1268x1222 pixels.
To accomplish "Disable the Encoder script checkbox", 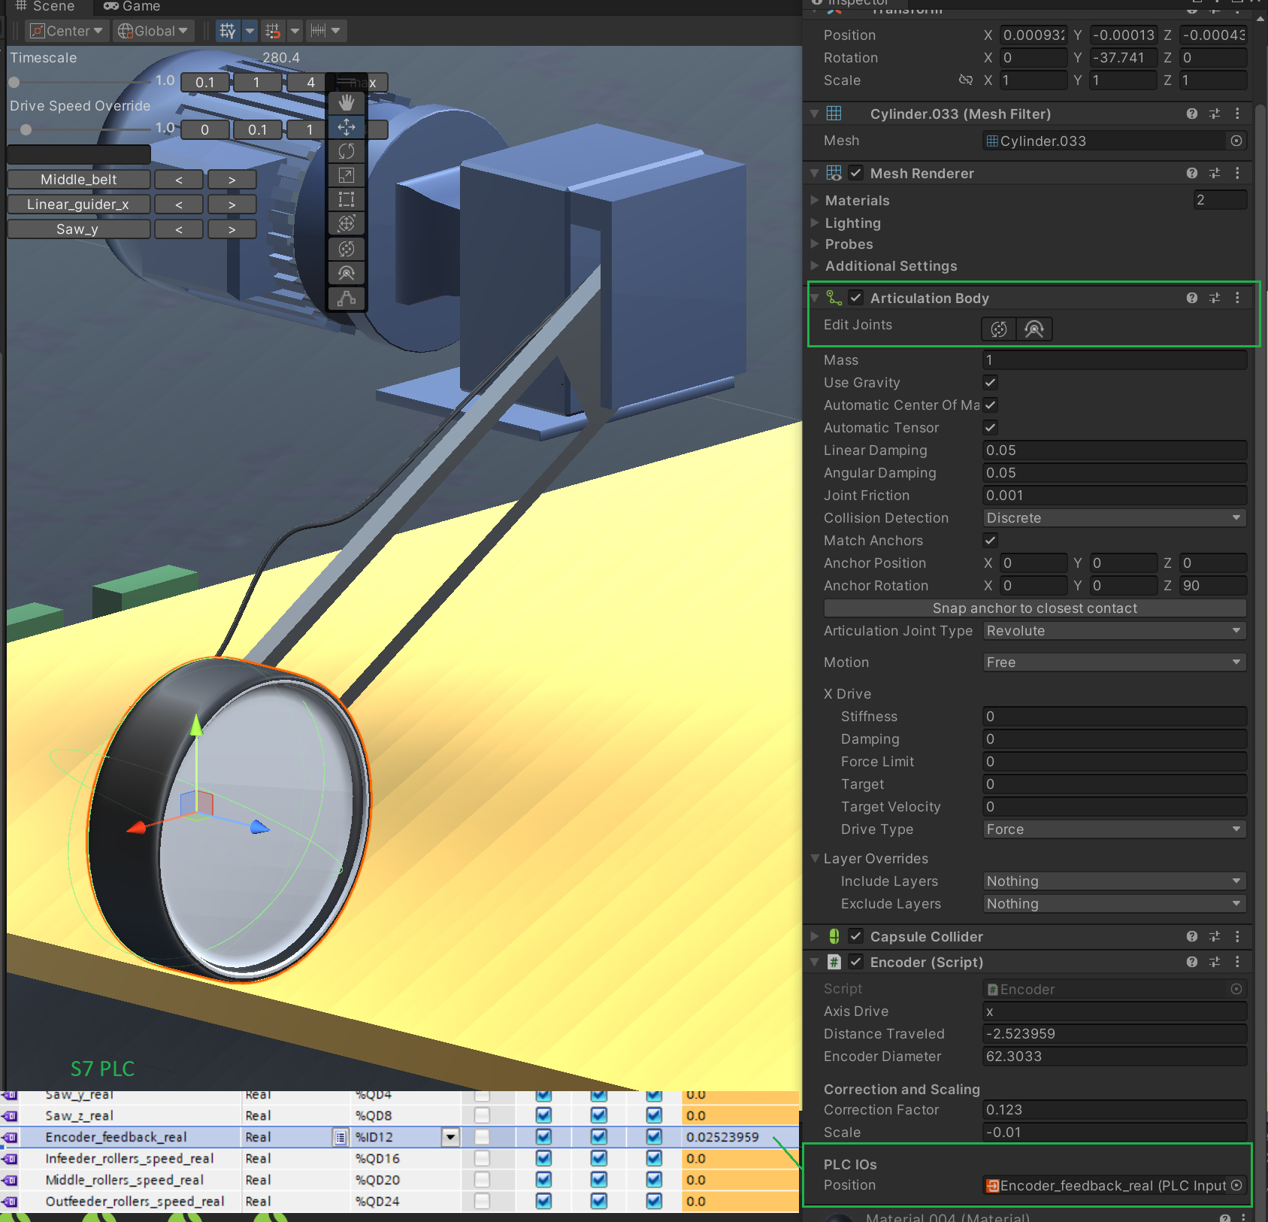I will click(855, 962).
